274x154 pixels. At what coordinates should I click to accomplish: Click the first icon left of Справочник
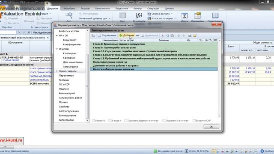click(93, 36)
